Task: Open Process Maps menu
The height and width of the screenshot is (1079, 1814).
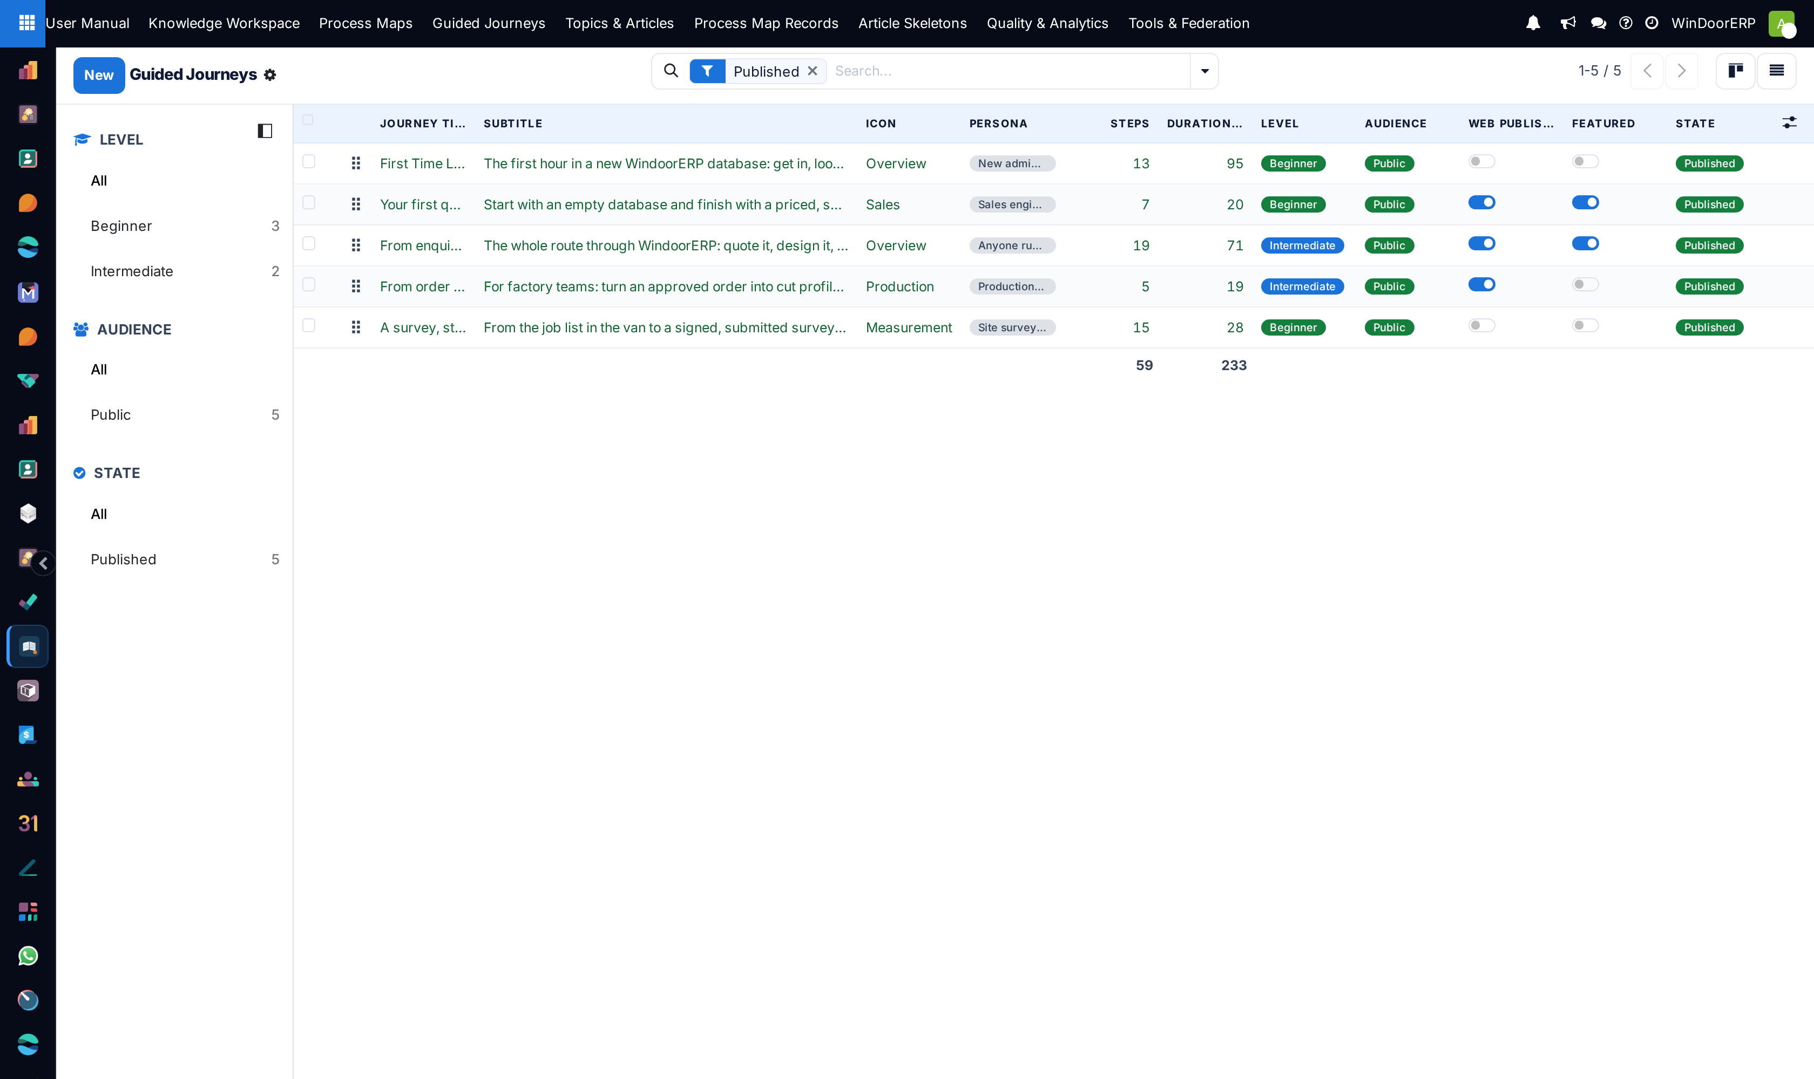Action: pyautogui.click(x=365, y=23)
